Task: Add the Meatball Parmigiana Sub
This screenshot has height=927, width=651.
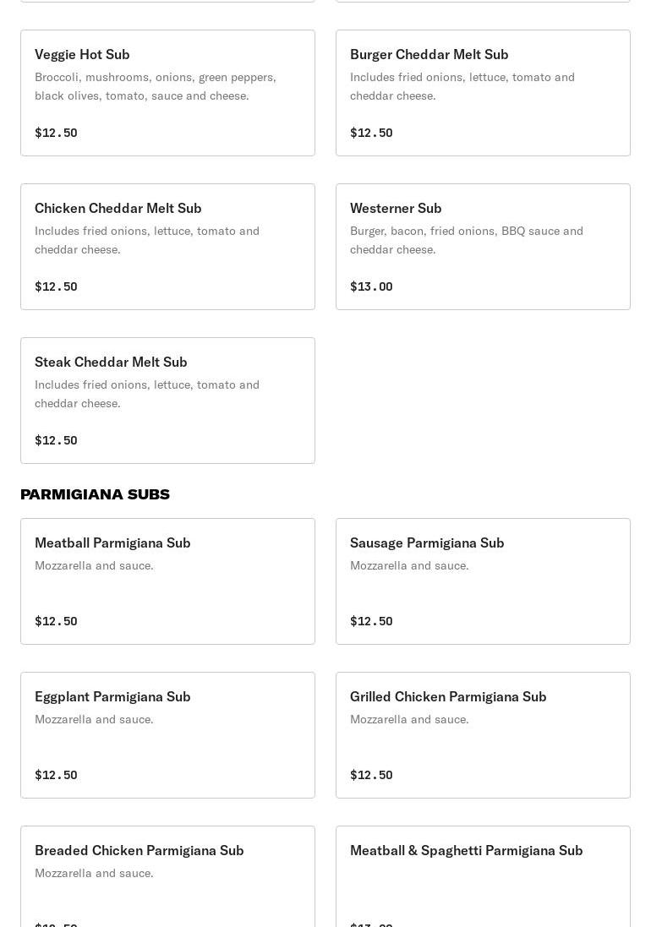Action: click(167, 581)
